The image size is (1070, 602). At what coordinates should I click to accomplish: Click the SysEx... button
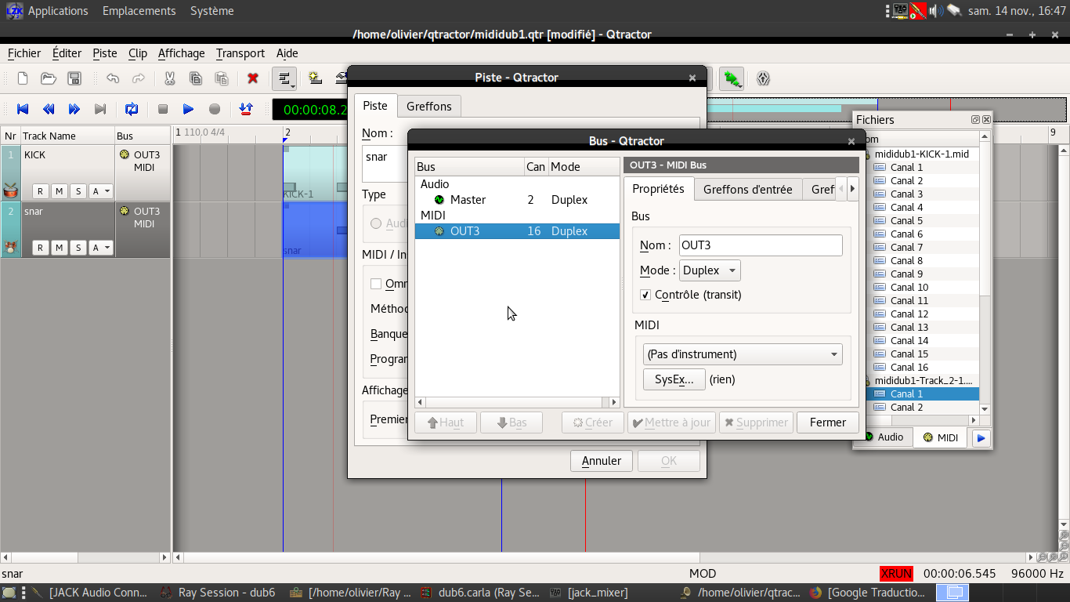pos(674,379)
